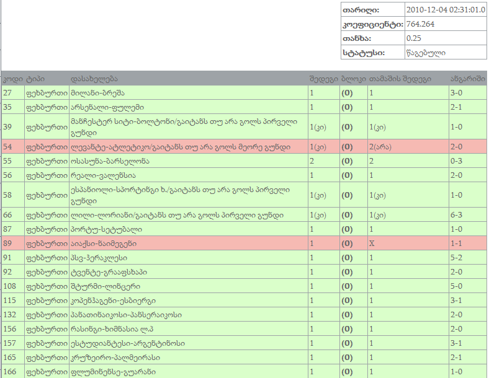Select the match კოპენჰაგენი-ესბიერგი

point(113,301)
